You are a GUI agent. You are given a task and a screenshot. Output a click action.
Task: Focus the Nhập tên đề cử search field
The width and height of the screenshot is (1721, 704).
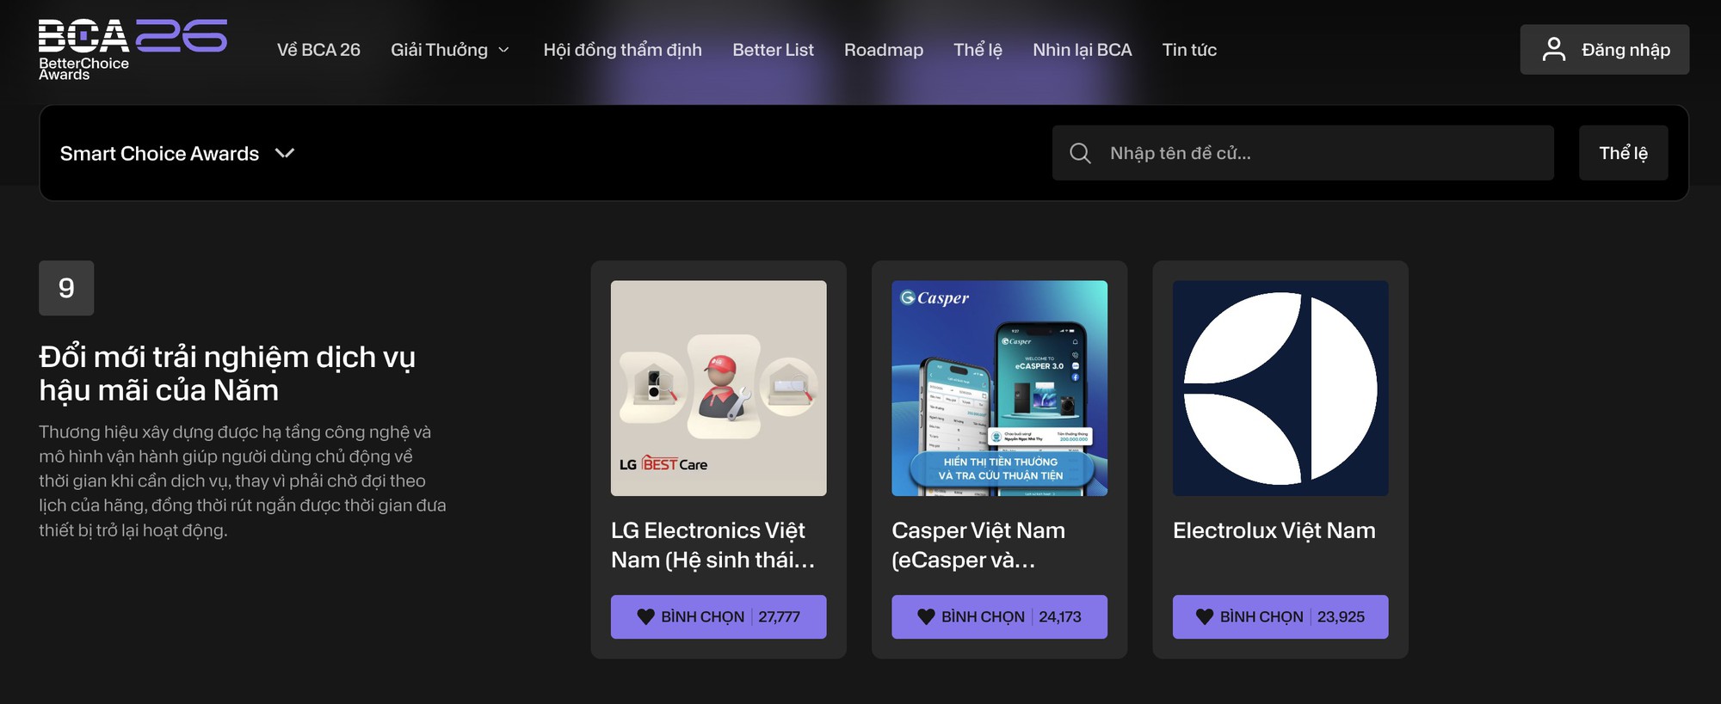click(1303, 153)
